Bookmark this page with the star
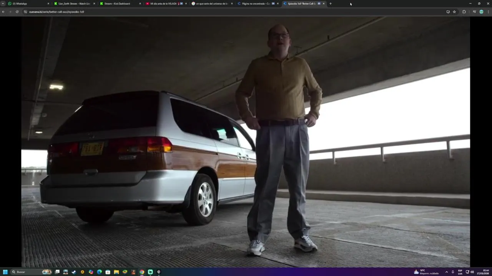This screenshot has height=276, width=492. coord(454,12)
